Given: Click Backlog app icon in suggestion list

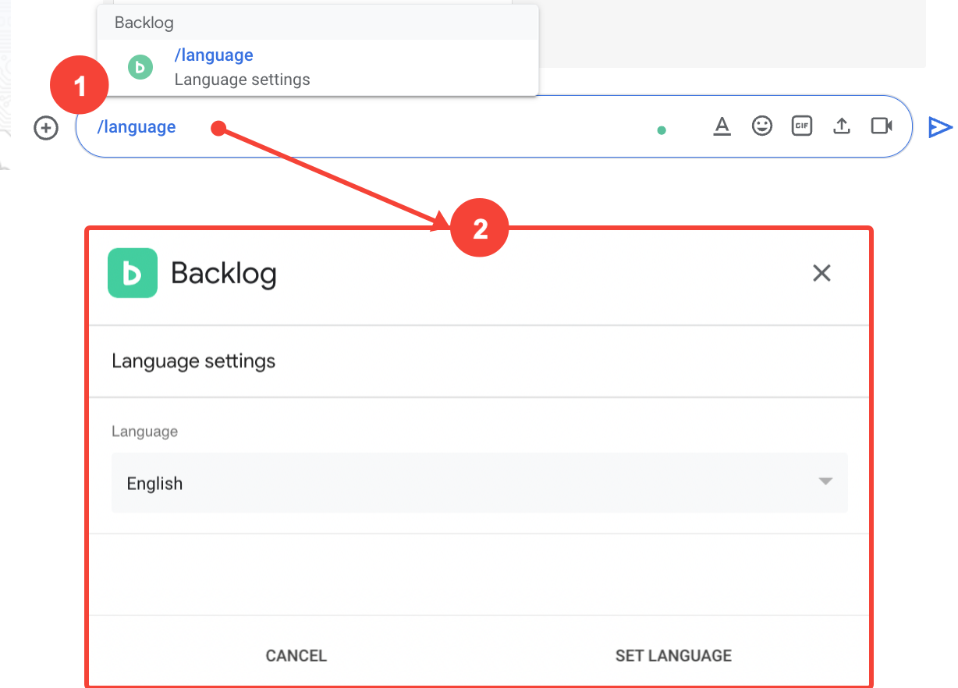Looking at the screenshot, I should pyautogui.click(x=140, y=68).
